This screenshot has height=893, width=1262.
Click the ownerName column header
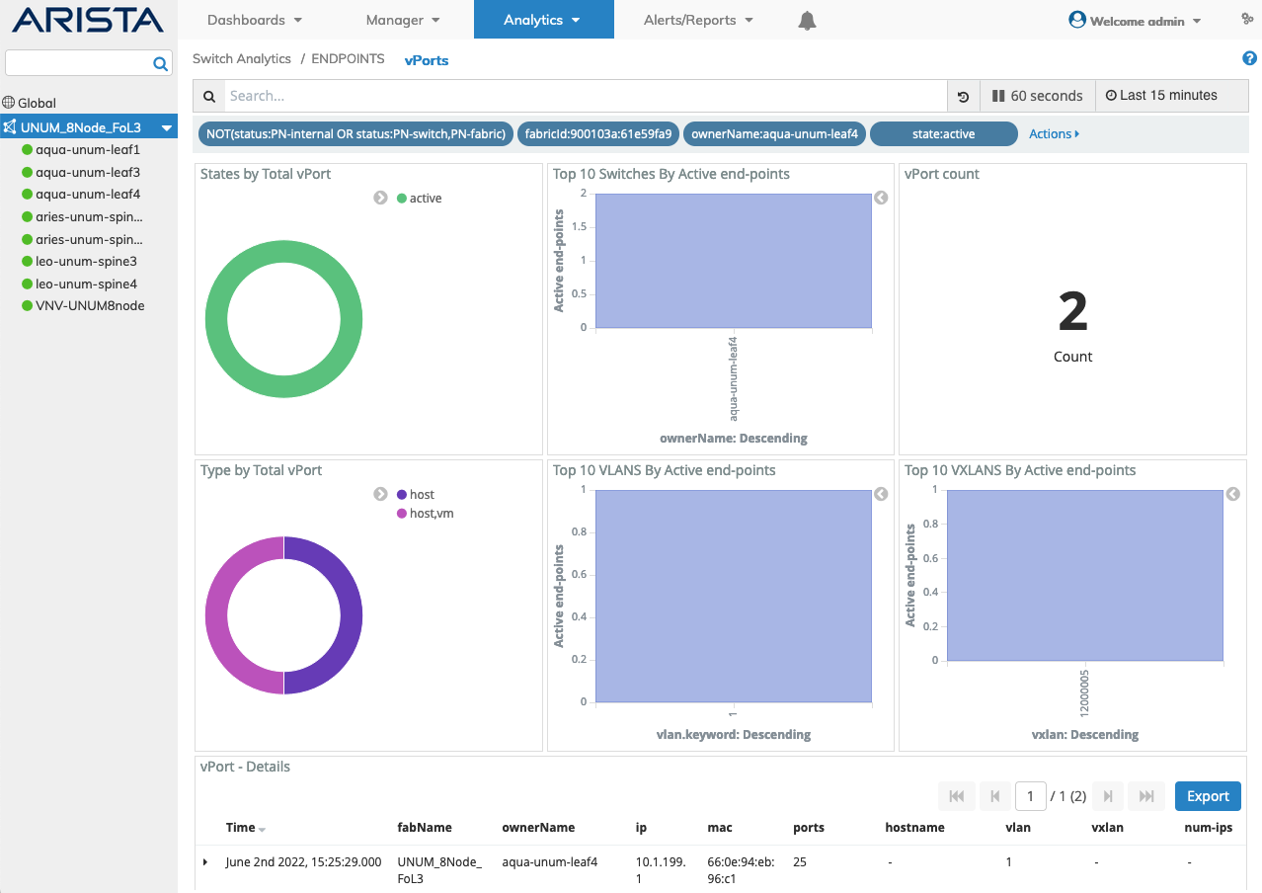coord(538,828)
